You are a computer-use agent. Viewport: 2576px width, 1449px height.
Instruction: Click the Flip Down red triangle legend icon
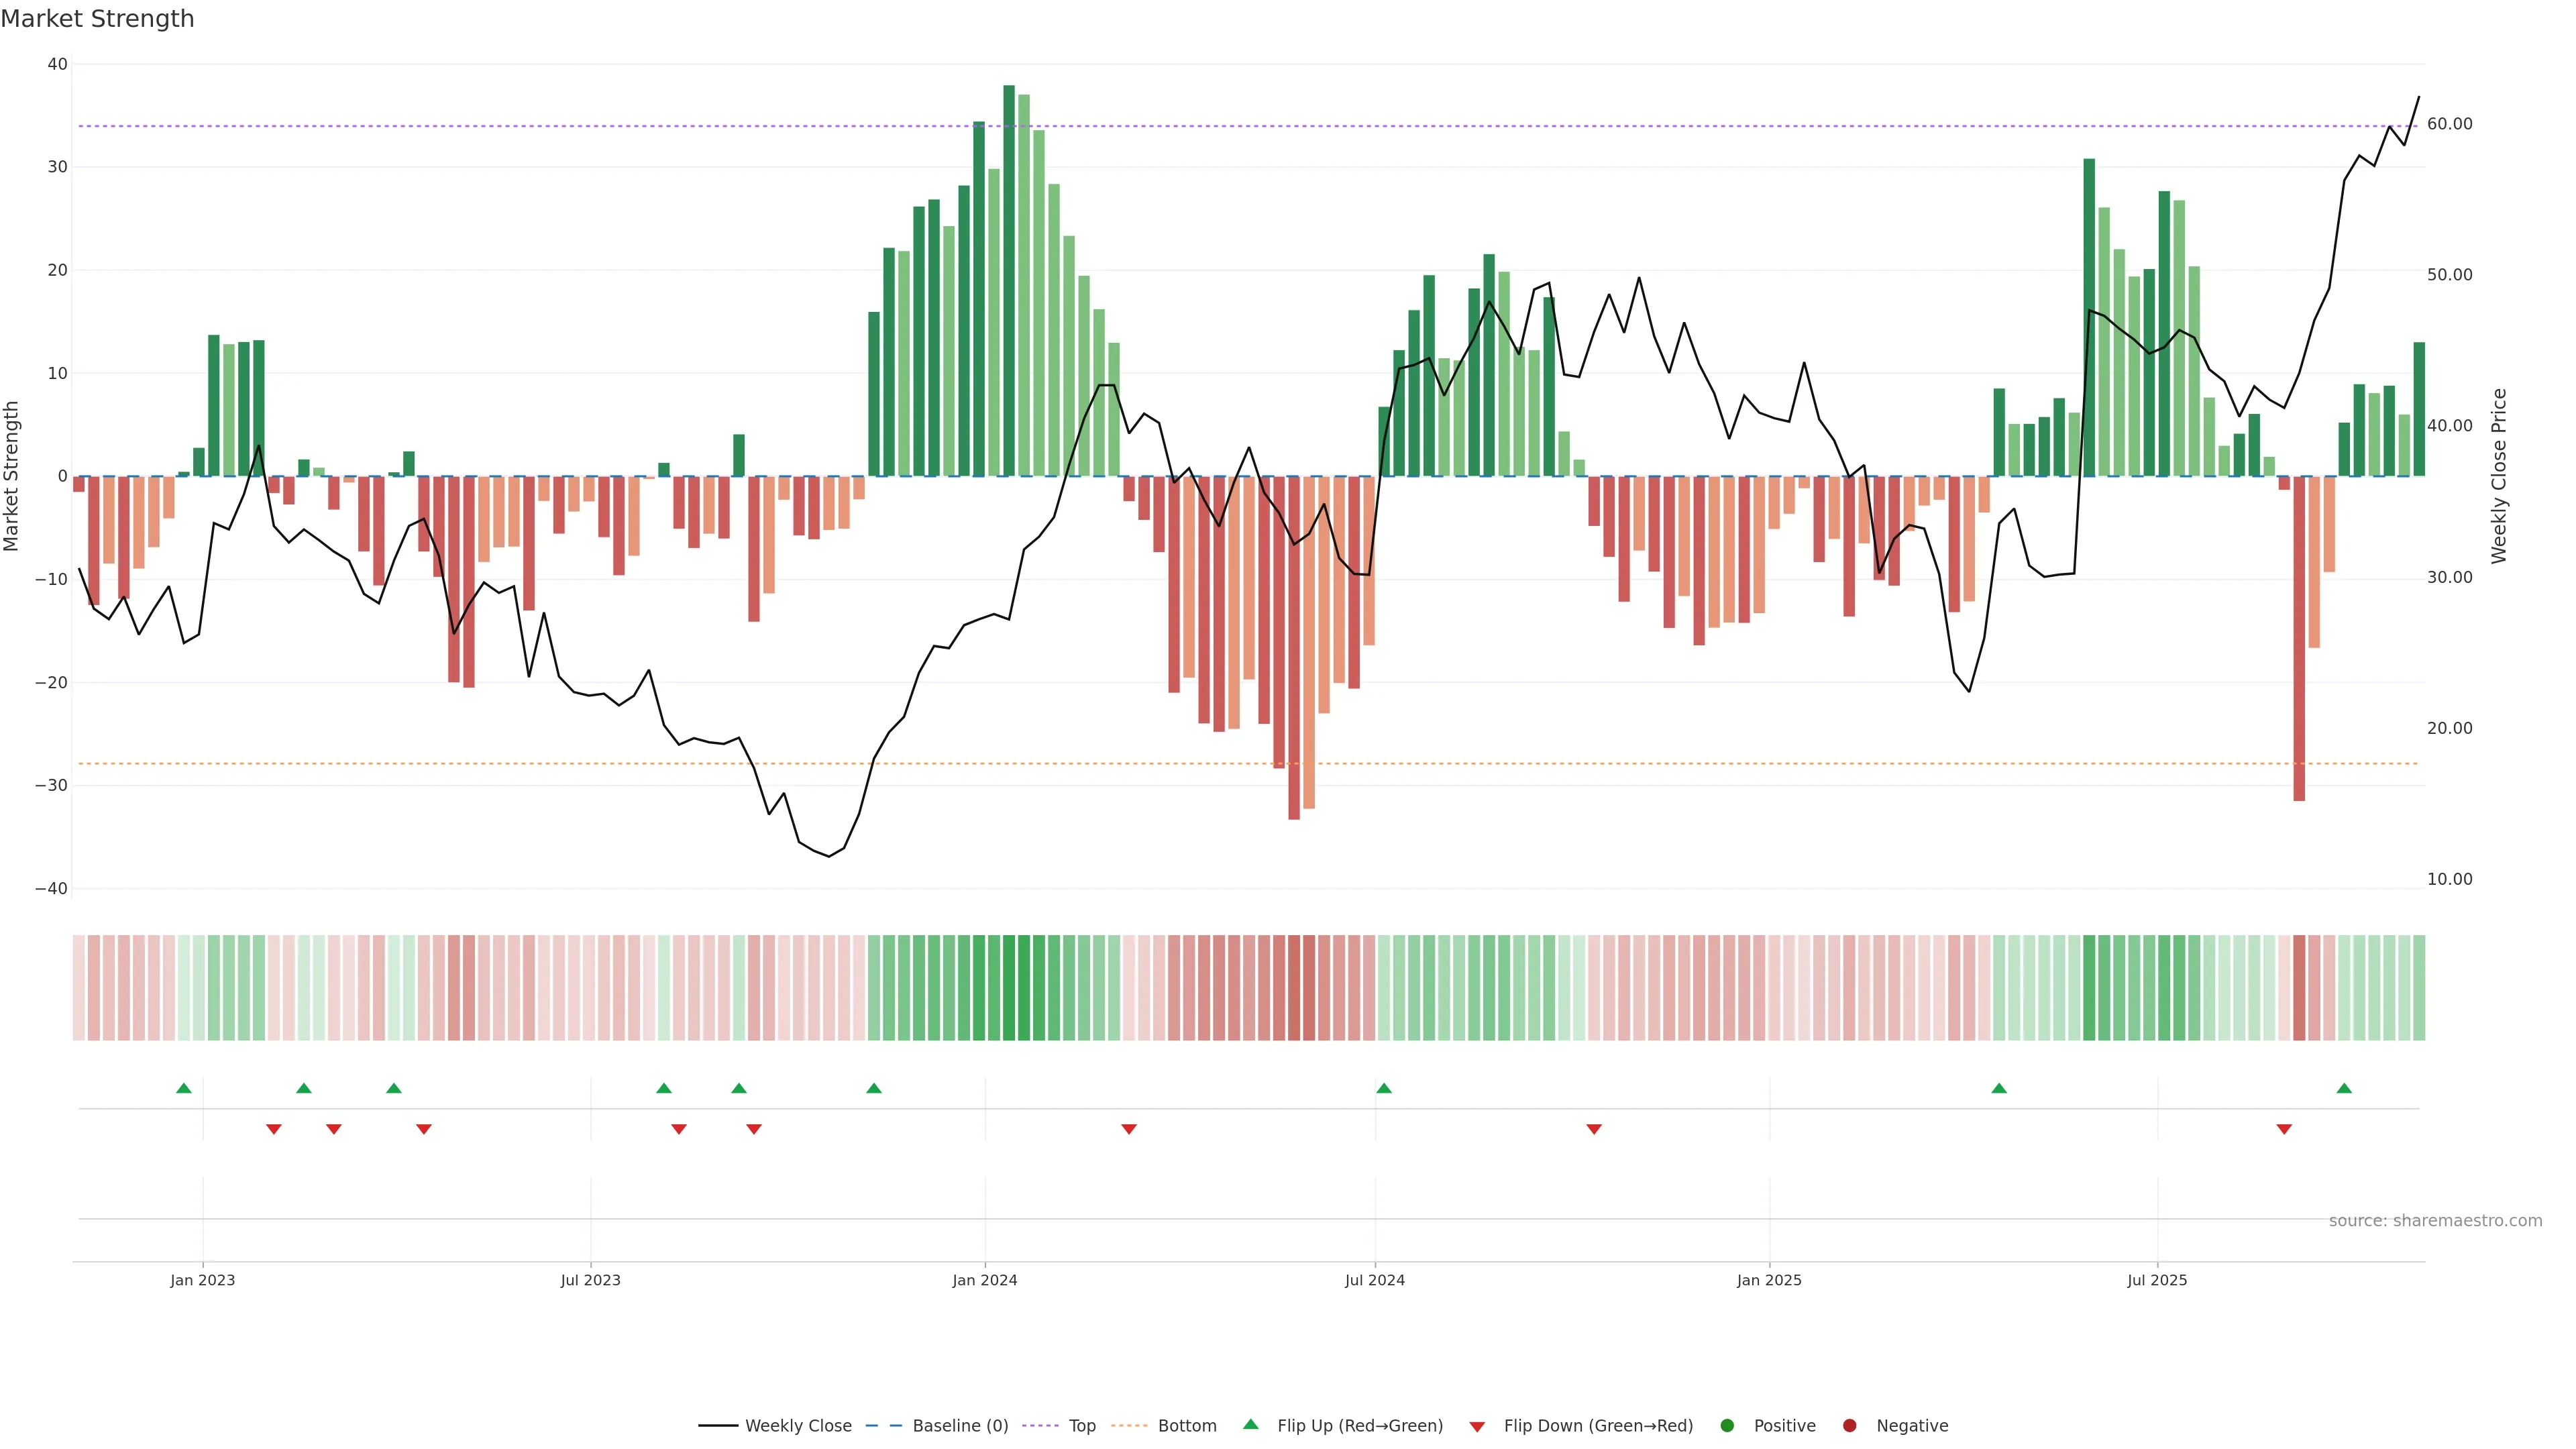click(1477, 1427)
